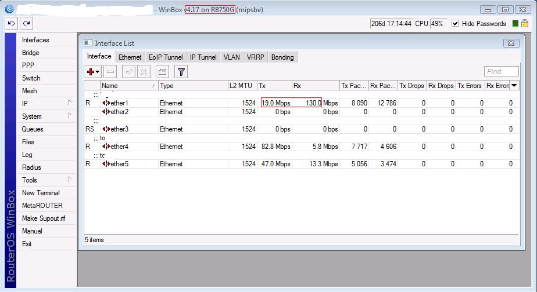
Task: Open MetaROUTER in the sidebar
Action: tap(42, 206)
